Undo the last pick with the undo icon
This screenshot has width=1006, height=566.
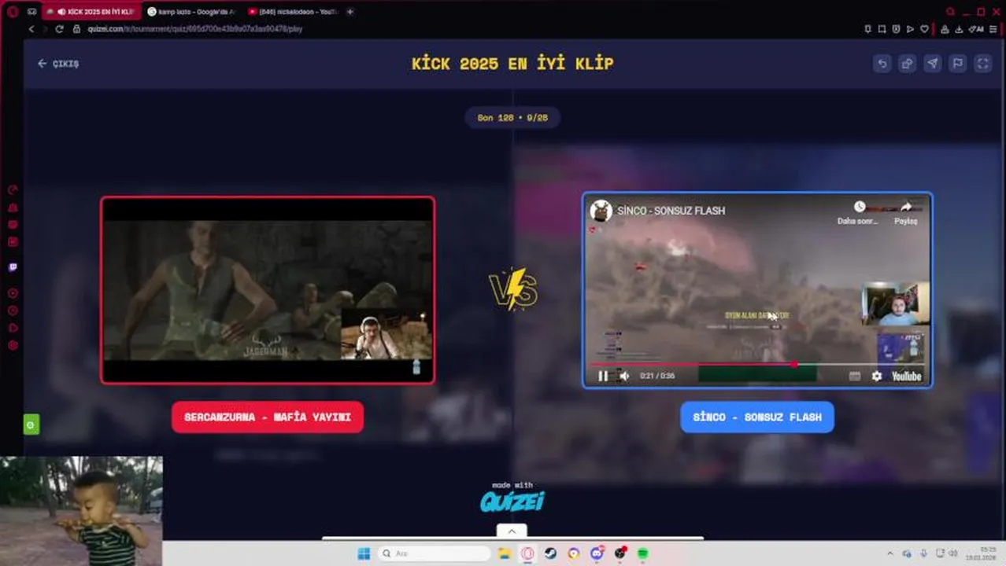coord(882,64)
